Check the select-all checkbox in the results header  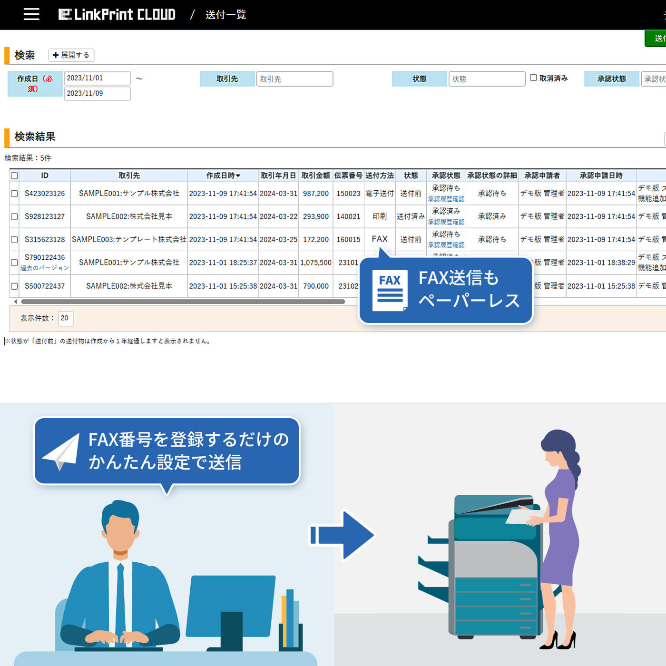(x=14, y=176)
